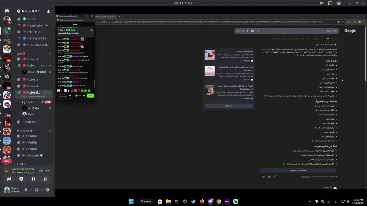Open the KICK announcement channel
The width and height of the screenshot is (367, 206).
tap(34, 19)
